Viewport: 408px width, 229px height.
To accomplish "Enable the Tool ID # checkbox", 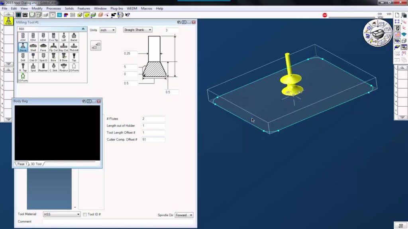I will (x=85, y=214).
